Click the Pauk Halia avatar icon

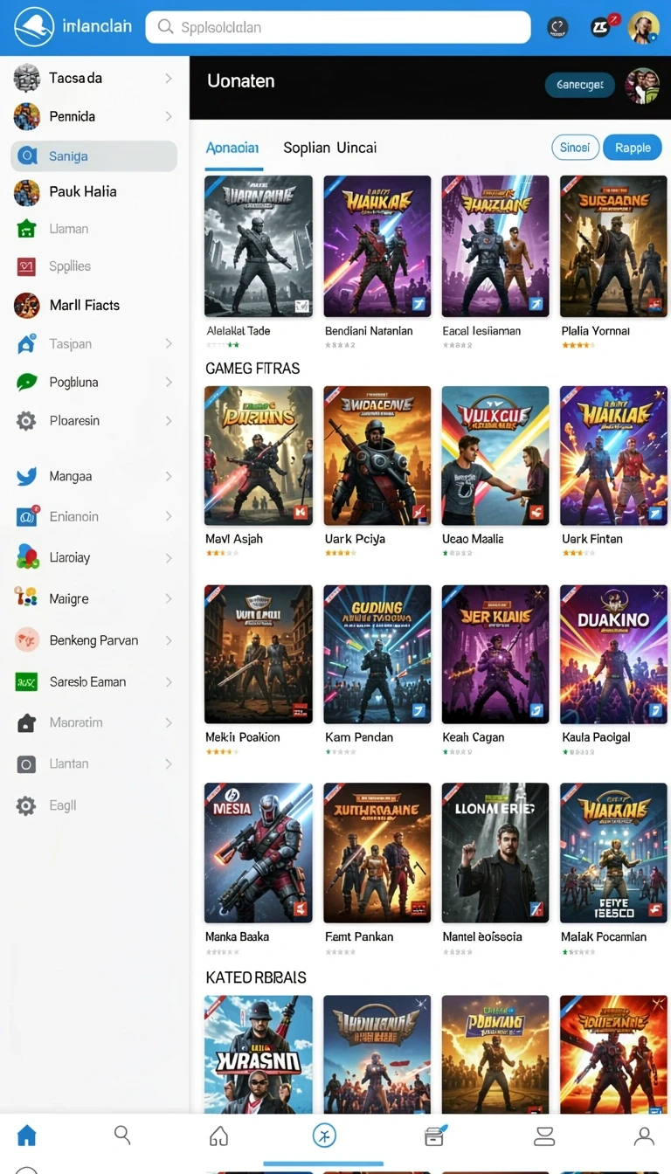pos(27,192)
